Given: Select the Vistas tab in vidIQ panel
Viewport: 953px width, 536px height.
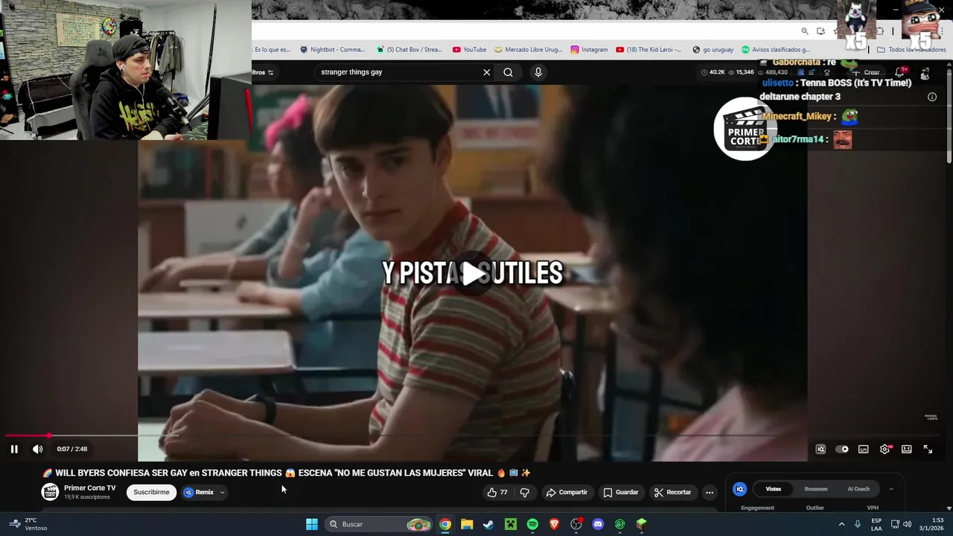Looking at the screenshot, I should pyautogui.click(x=774, y=489).
